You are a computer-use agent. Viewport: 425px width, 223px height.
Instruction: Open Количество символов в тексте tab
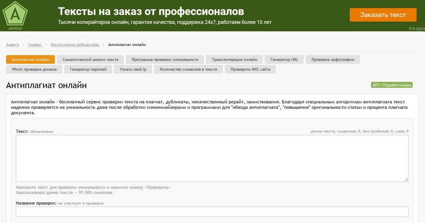(189, 69)
